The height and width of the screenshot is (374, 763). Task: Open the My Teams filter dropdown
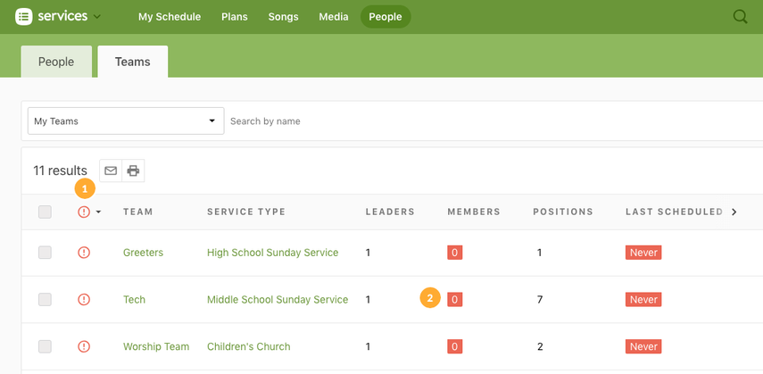[126, 121]
